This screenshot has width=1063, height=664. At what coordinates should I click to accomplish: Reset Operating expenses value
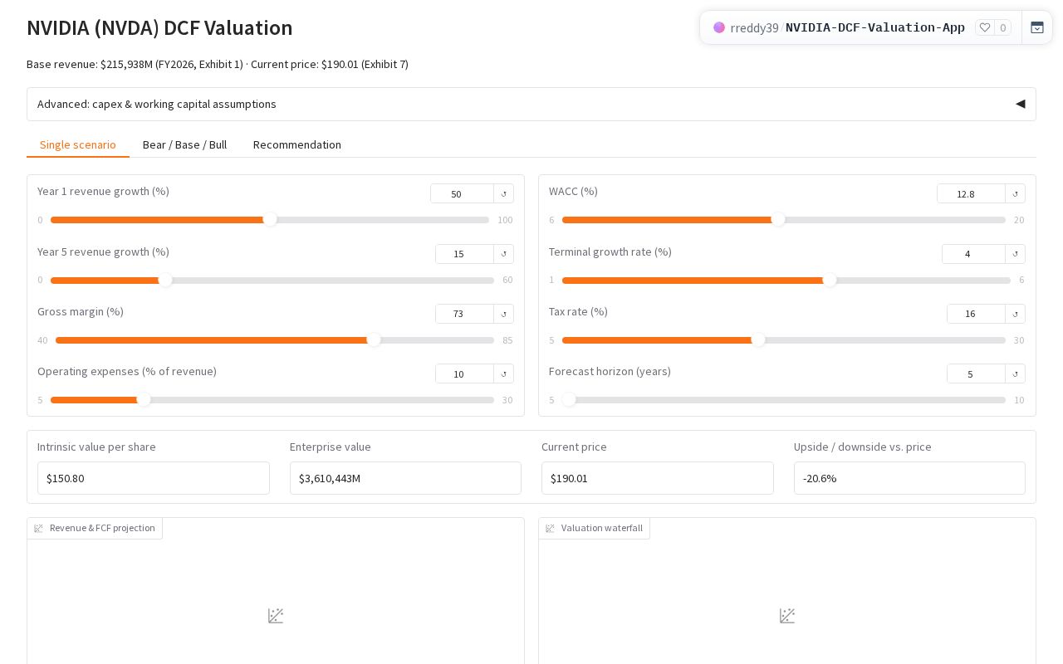point(503,373)
